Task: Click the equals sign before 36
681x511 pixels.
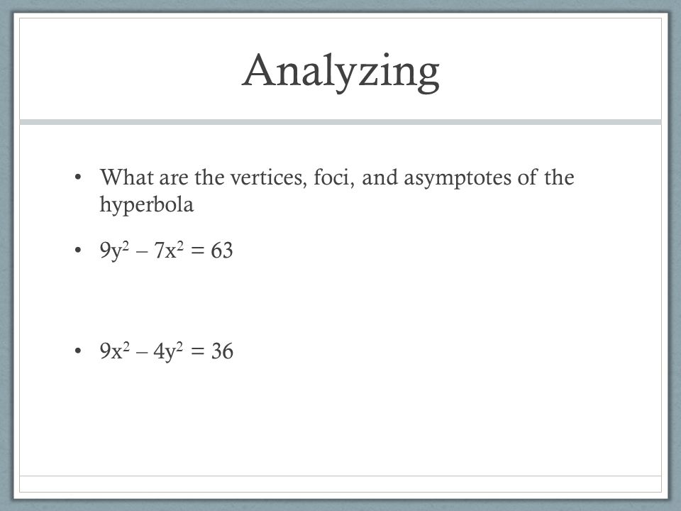Action: click(197, 351)
